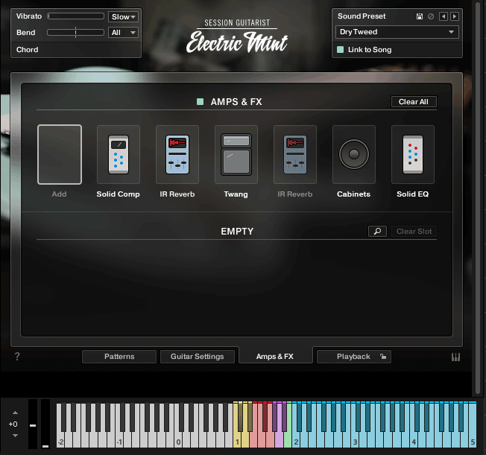Screen dimensions: 486x455
Task: Click the Vibrato slider
Action: (x=75, y=16)
